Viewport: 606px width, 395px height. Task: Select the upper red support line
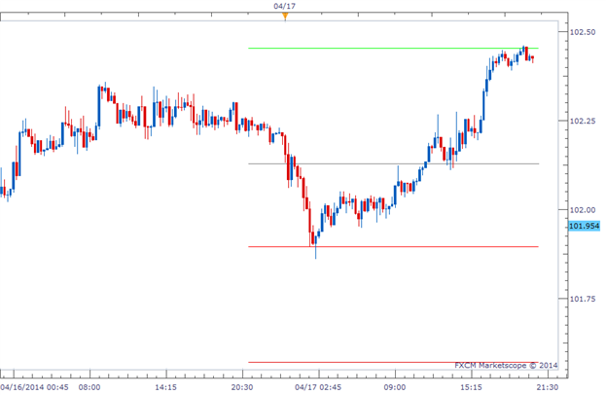click(x=393, y=246)
